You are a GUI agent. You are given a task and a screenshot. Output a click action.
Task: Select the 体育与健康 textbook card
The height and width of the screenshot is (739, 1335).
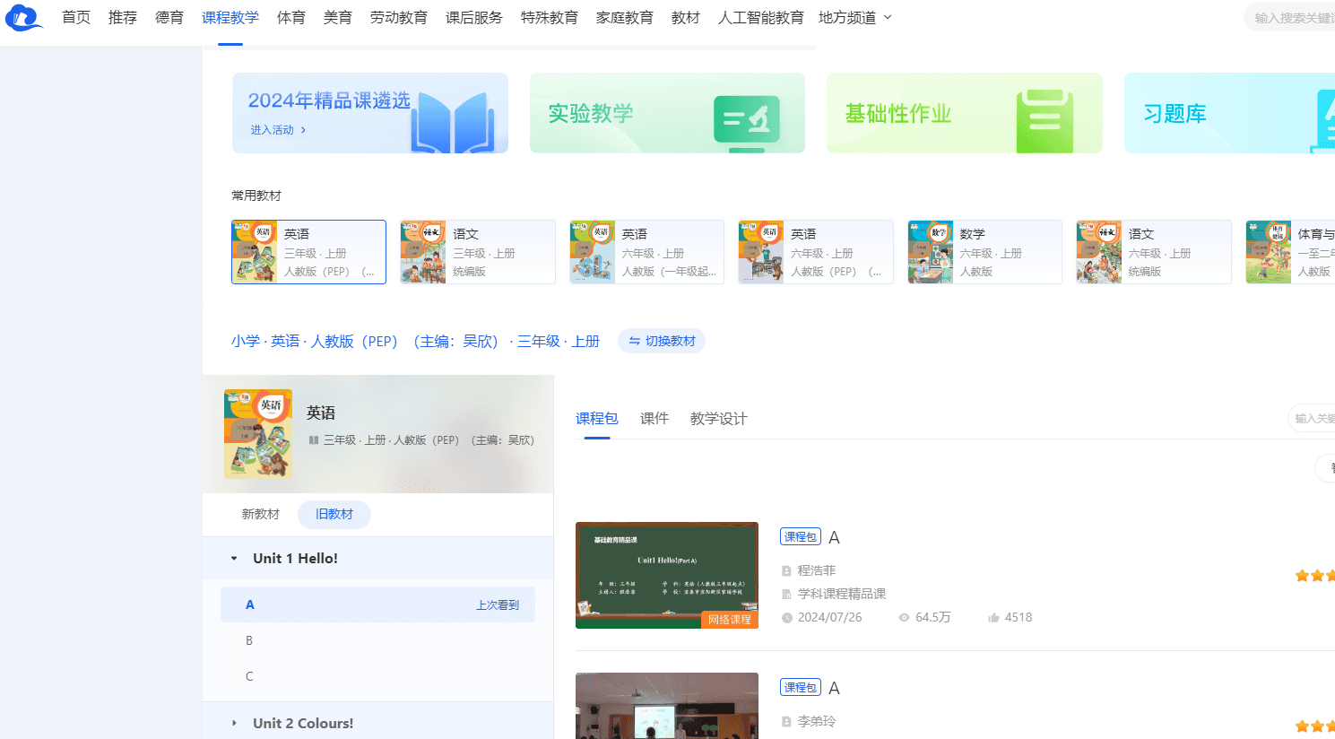point(1290,252)
